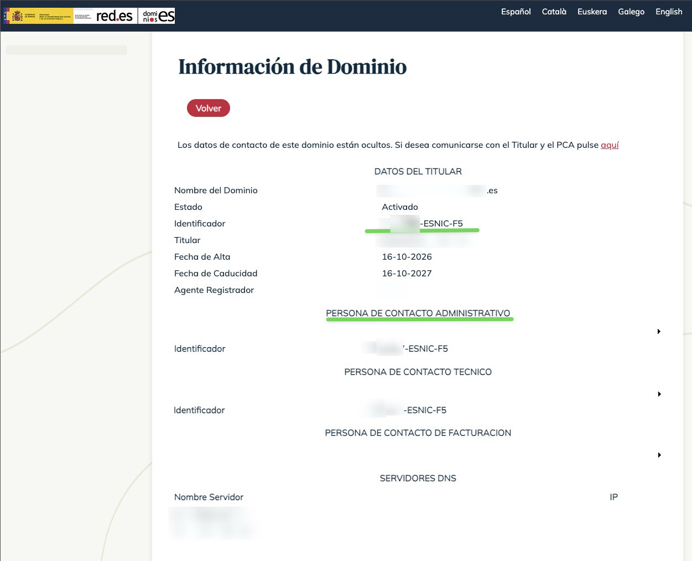Screen dimensions: 692x561
Task: Click the 16-10-2027 date value
Action: pyautogui.click(x=407, y=274)
